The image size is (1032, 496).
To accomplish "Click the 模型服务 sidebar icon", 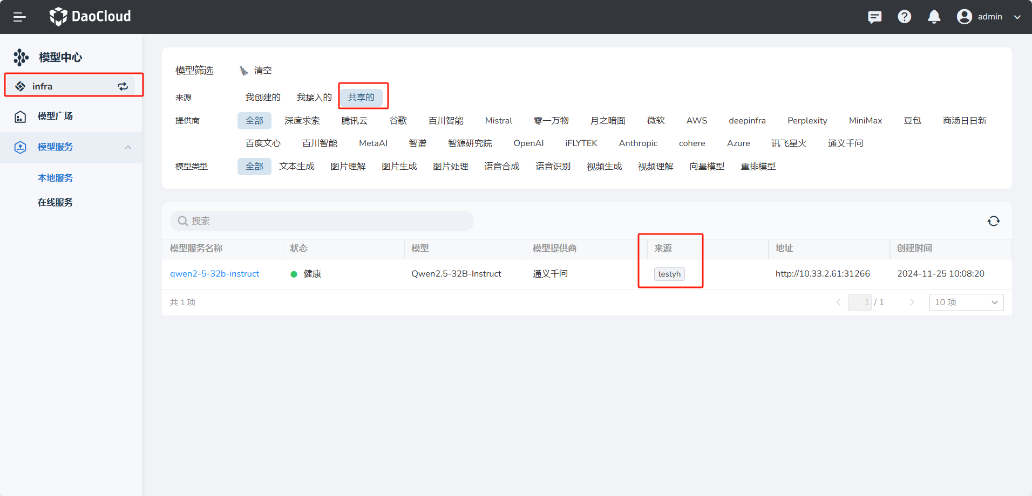I will click(20, 147).
